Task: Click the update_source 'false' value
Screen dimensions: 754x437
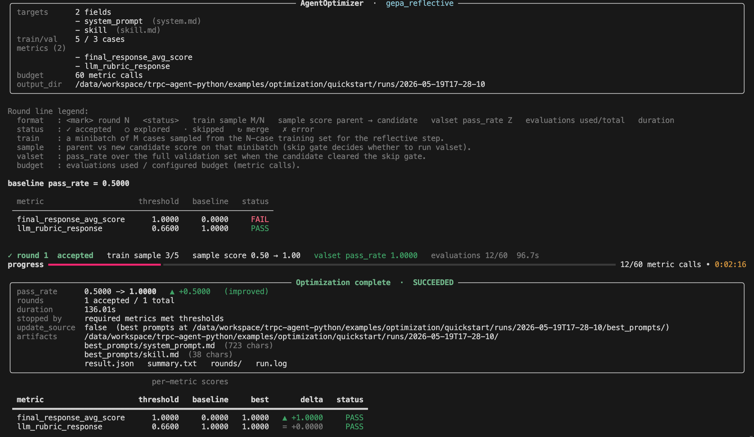Action: (96, 328)
